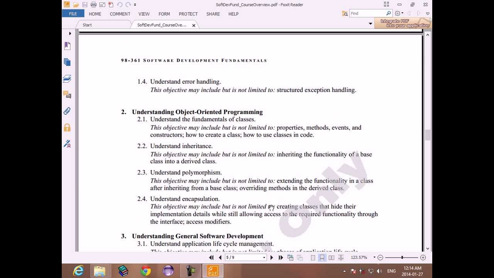
Task: Save the document with the floppy icon
Action: pyautogui.click(x=85, y=5)
